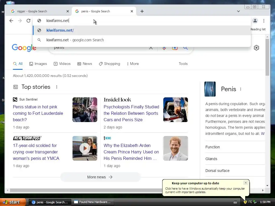Click the scroll down arrow

click(267, 186)
